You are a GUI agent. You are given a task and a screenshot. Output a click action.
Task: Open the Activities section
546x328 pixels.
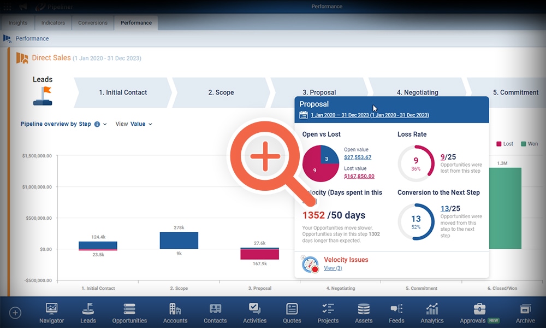(254, 312)
